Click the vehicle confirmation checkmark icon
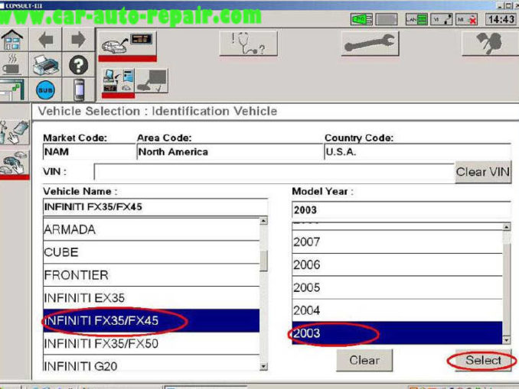Image resolution: width=519 pixels, height=389 pixels. [152, 81]
